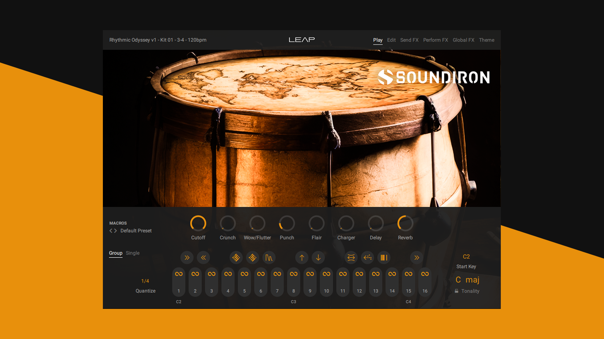Click the compress-lines icon above pad 11
Viewport: 604px width, 339px height.
pos(351,258)
